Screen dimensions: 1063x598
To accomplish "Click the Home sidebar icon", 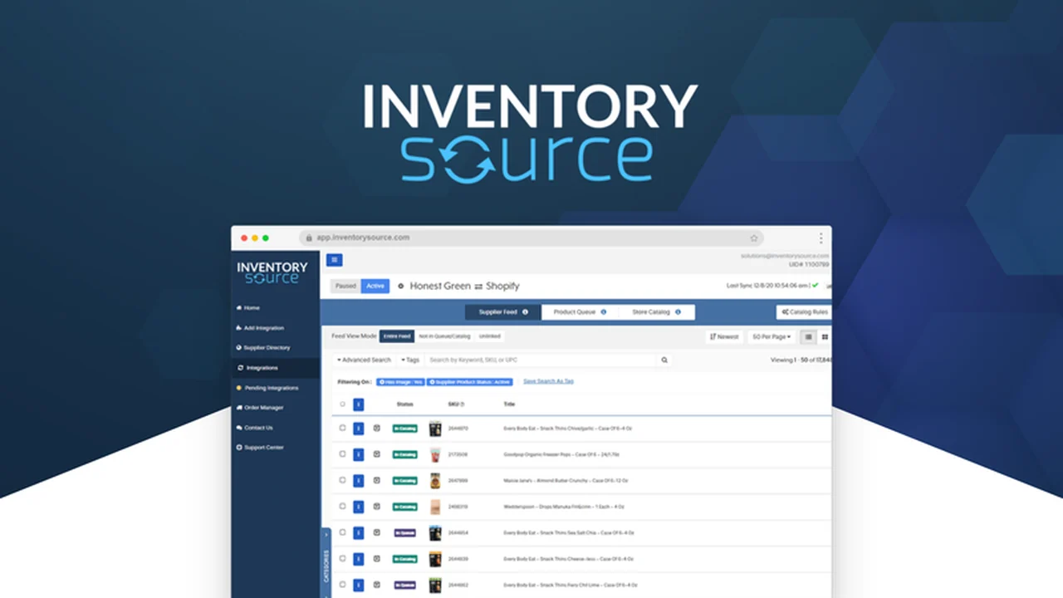I will tap(238, 308).
